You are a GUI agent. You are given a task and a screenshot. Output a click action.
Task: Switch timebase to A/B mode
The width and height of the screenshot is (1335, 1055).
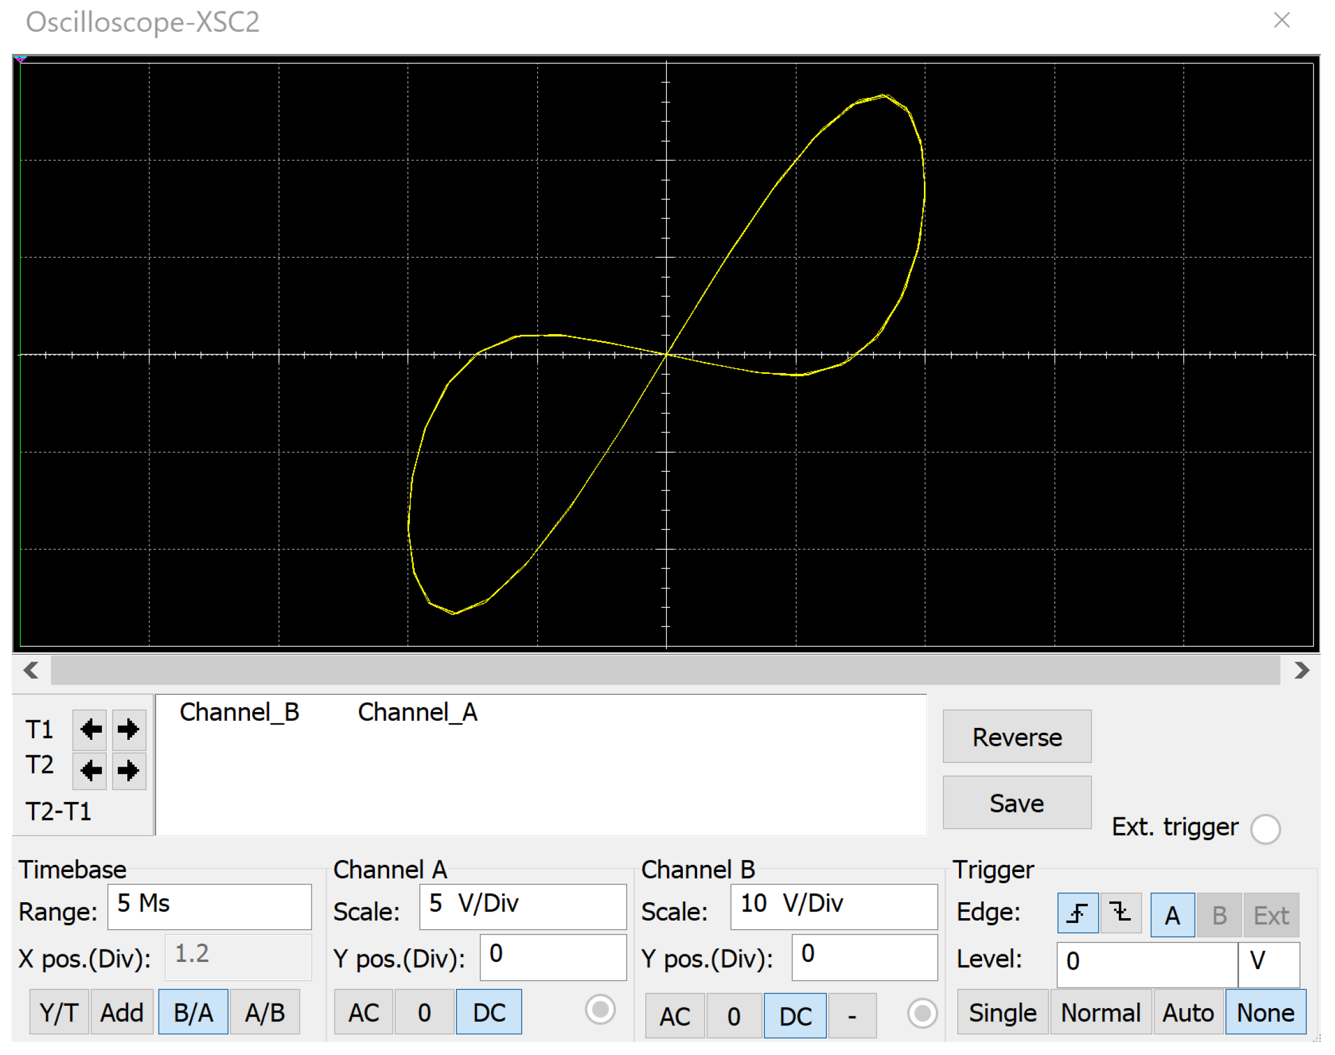click(x=265, y=1012)
